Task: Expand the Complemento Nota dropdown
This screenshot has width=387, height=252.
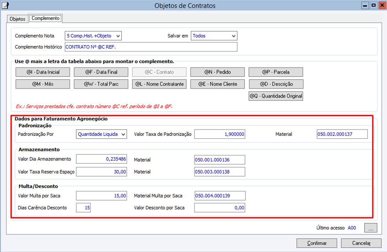Action: (93, 36)
